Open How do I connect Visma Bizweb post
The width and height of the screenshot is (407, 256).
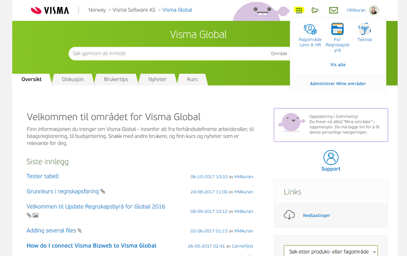(91, 246)
